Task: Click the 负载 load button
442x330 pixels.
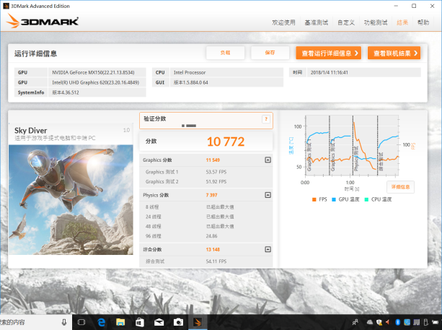Action: point(225,53)
